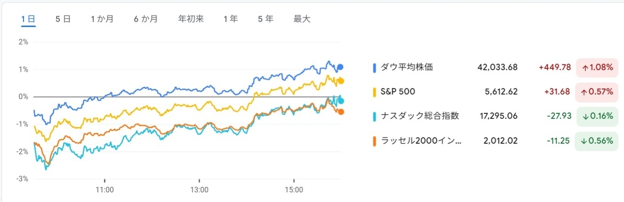Image resolution: width=624 pixels, height=202 pixels.
Task: Switch chart to 1年 range
Action: point(230,19)
